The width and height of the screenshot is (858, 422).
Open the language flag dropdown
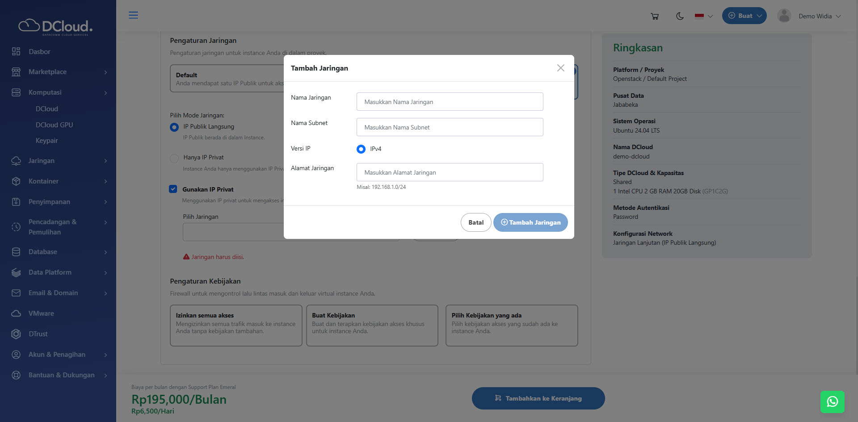pyautogui.click(x=703, y=16)
